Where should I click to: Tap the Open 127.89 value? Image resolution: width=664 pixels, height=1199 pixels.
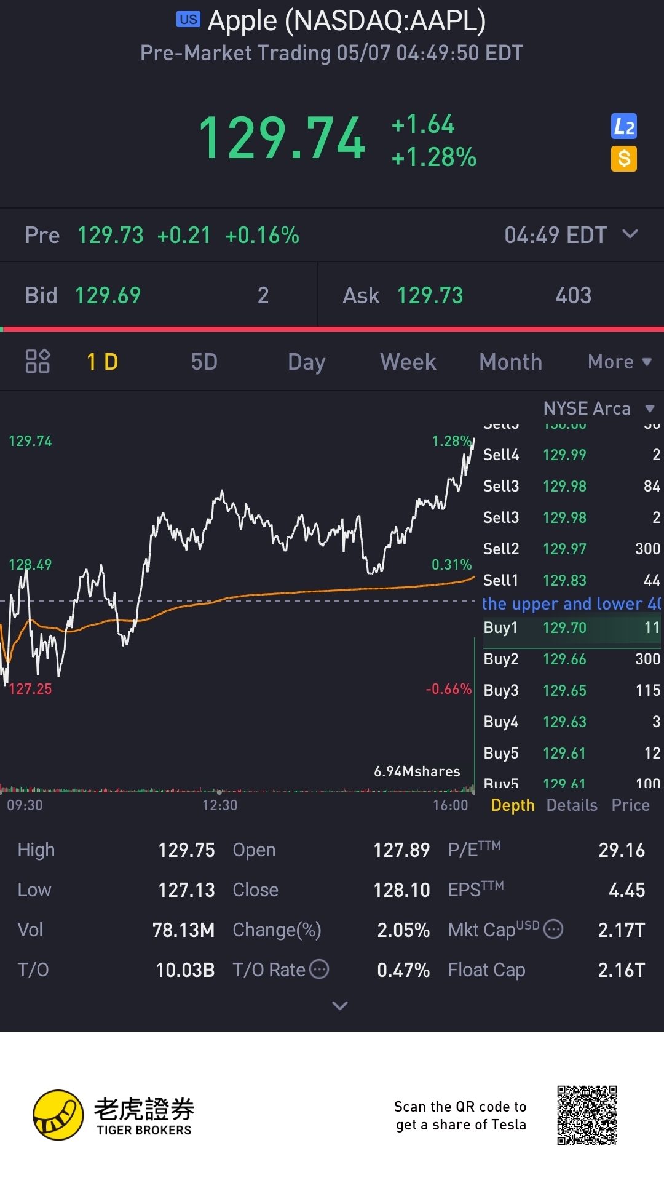401,850
